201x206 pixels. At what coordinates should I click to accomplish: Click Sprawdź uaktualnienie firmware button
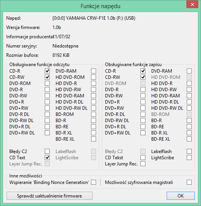[x=49, y=196]
